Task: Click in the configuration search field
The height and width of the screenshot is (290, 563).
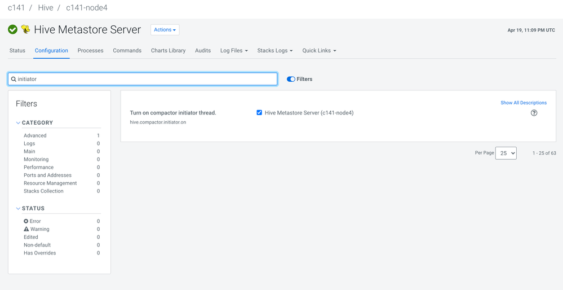Action: pos(147,79)
